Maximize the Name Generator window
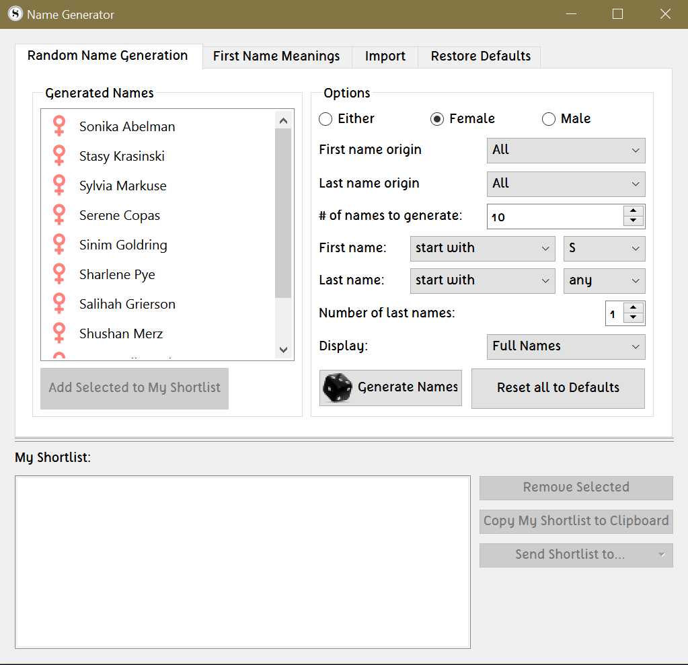Image resolution: width=688 pixels, height=665 pixels. point(618,14)
